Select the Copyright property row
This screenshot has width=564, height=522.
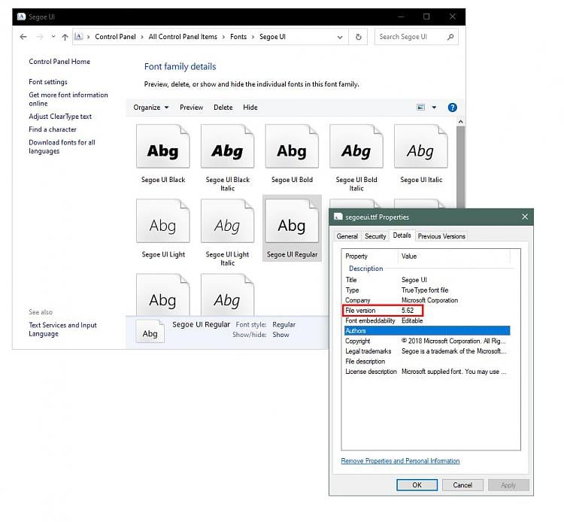point(427,341)
